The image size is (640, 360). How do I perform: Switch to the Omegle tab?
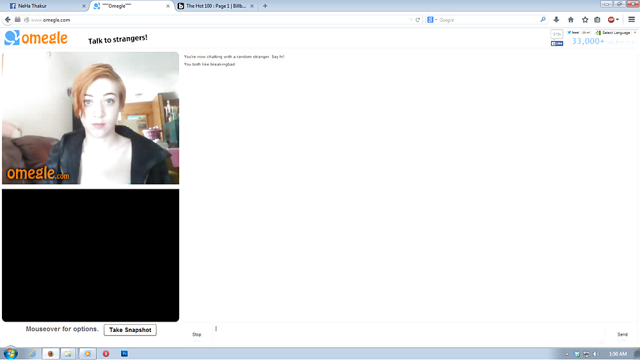[130, 6]
